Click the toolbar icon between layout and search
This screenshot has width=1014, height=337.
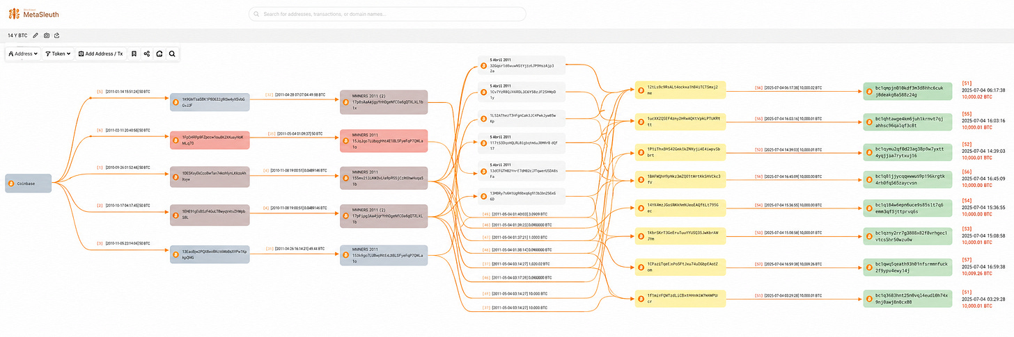tap(159, 54)
